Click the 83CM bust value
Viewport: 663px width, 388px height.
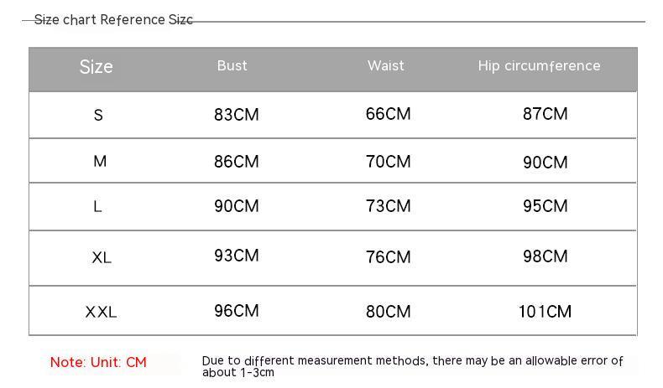tap(237, 115)
